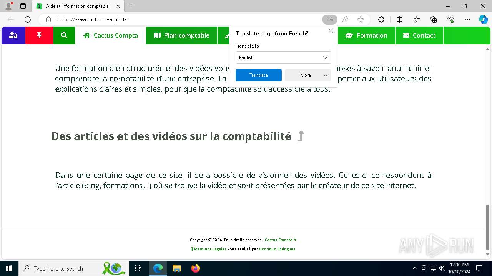Launch Firefox from taskbar
492x276 pixels.
point(195,268)
